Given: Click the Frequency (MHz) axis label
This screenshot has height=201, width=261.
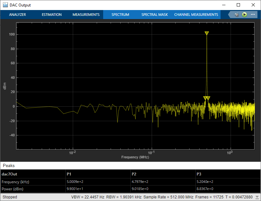Looking at the screenshot, I should point(135,157).
